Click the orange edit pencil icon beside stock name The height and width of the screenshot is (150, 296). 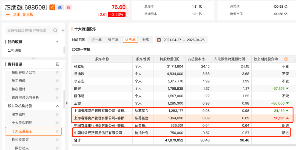pos(52,7)
